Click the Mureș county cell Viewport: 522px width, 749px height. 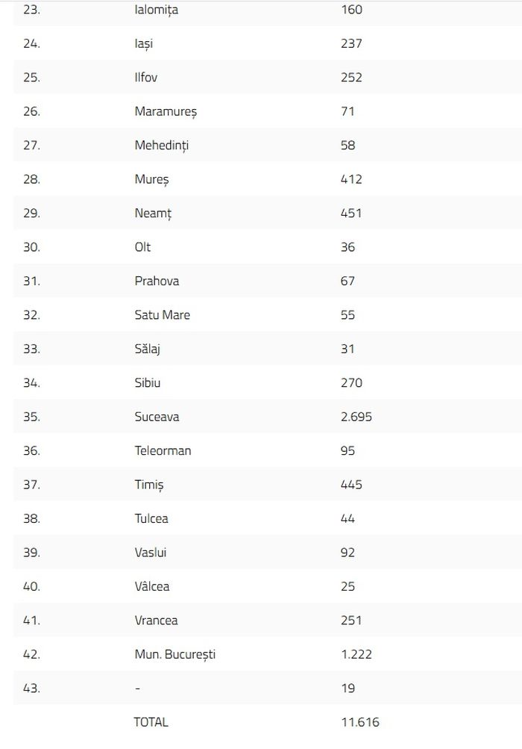(x=151, y=180)
